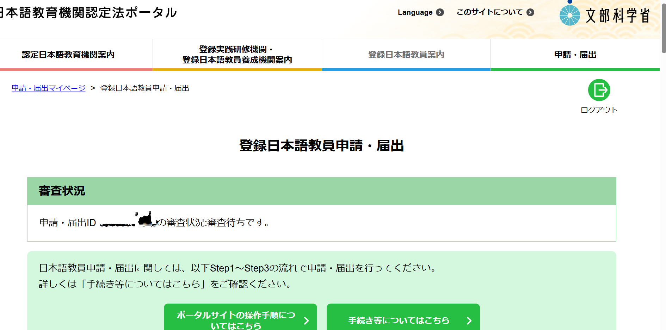Open the 認定日本語教育機関案内 menu
Viewport: 666px width, 330px height.
(68, 55)
